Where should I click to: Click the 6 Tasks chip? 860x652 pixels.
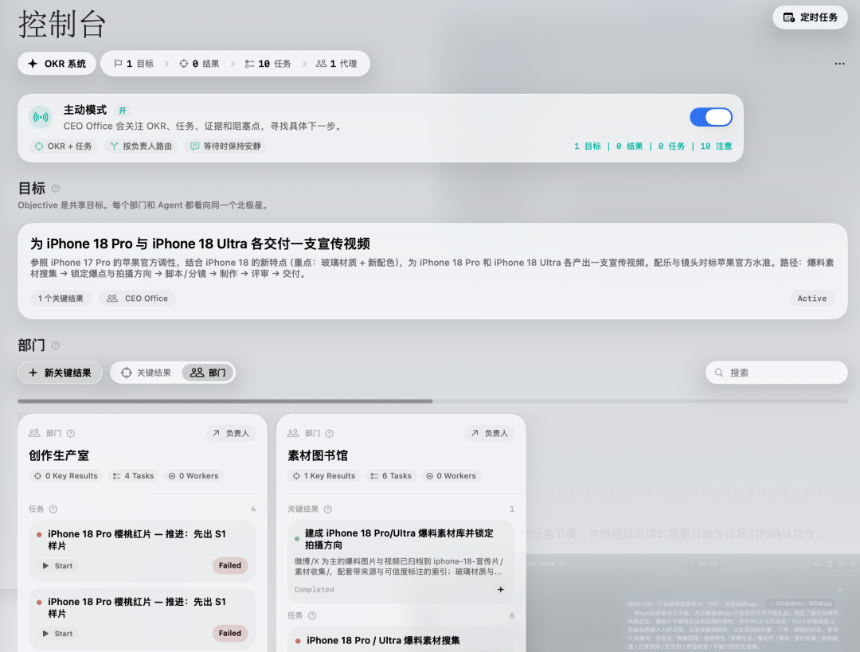[x=391, y=476]
